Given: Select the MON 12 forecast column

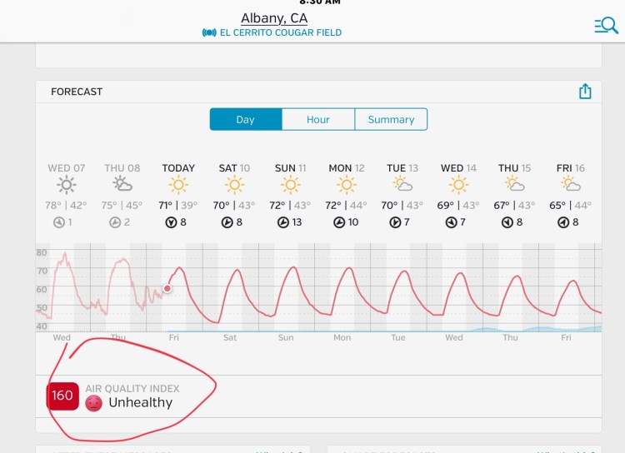Looking at the screenshot, I should [347, 196].
